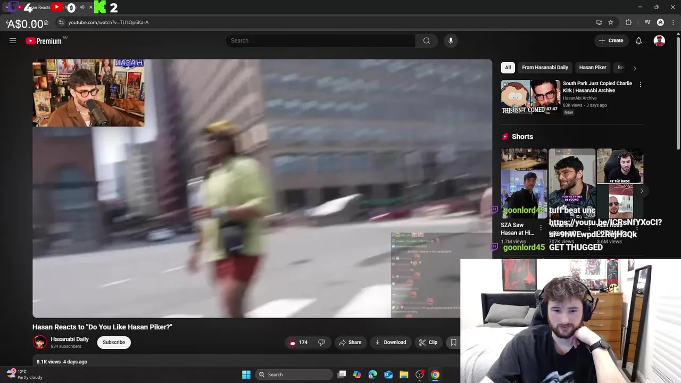
Task: Select the Hasan Piker filter chip
Action: point(593,68)
